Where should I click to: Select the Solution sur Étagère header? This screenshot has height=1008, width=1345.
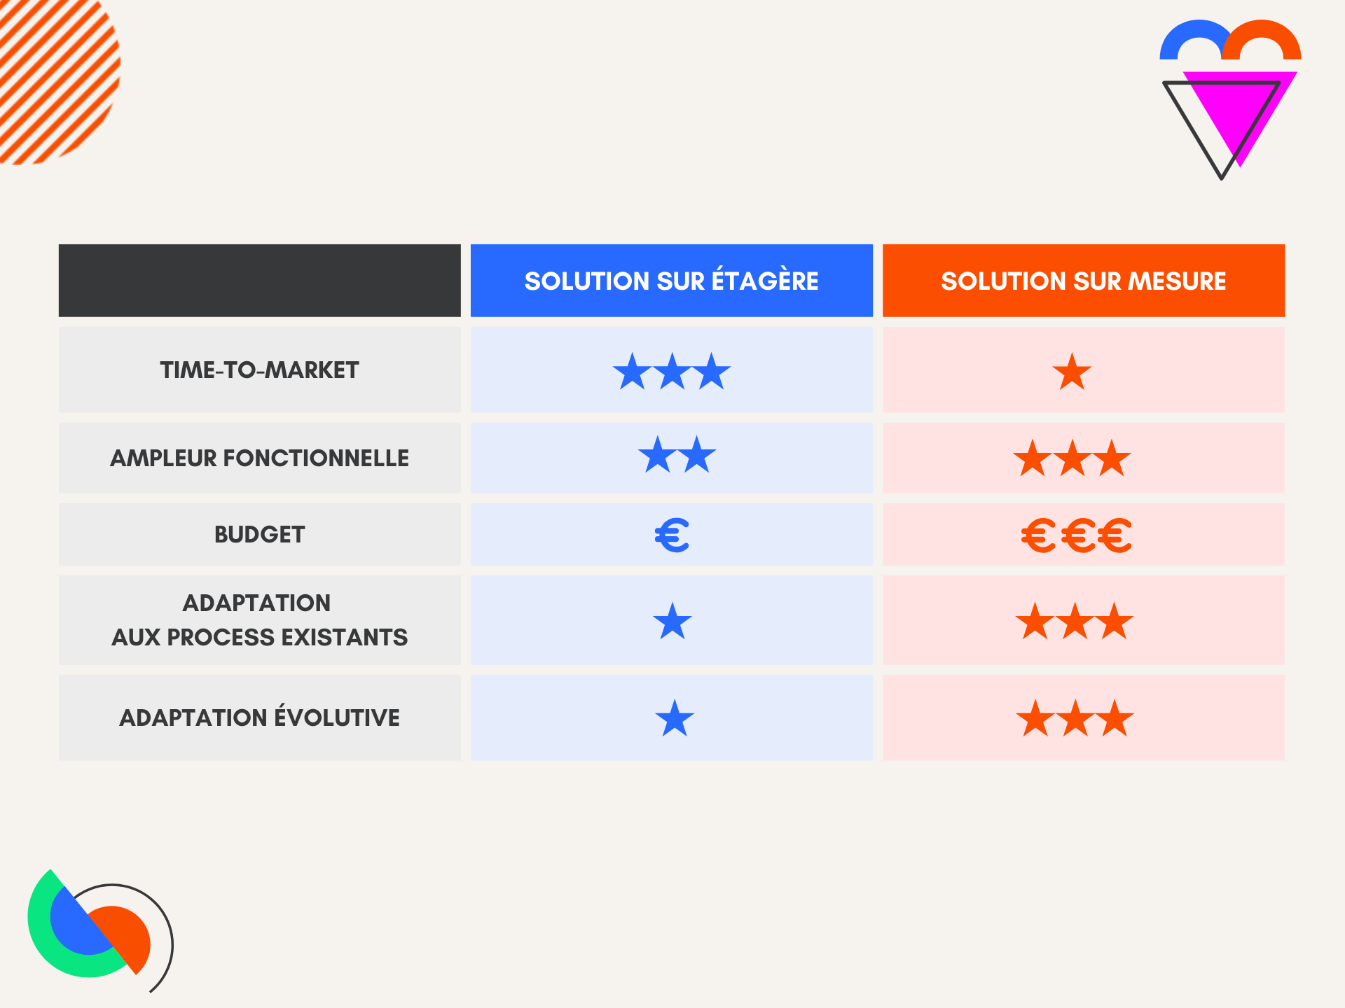671,281
